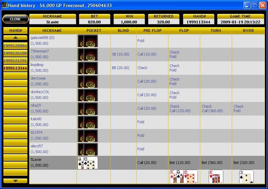
Task: Click the up arrow in hand list
Action: [15, 38]
